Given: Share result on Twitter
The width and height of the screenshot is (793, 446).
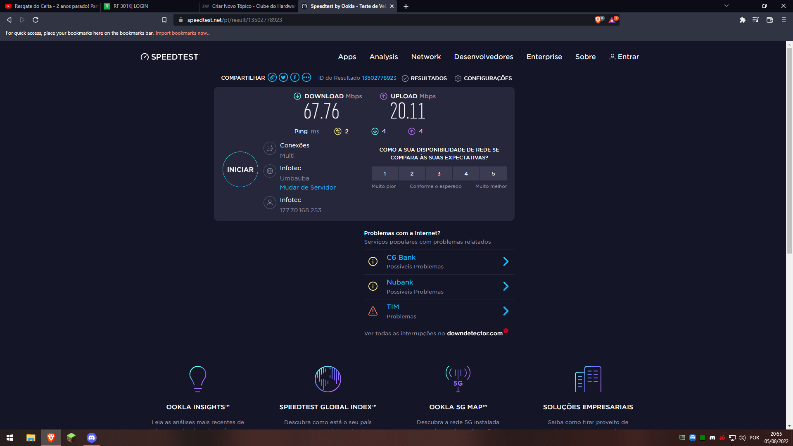Looking at the screenshot, I should click(283, 77).
